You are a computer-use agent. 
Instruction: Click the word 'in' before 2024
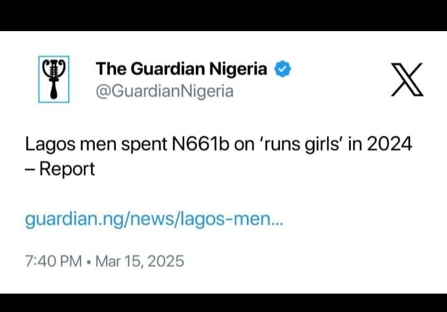353,144
